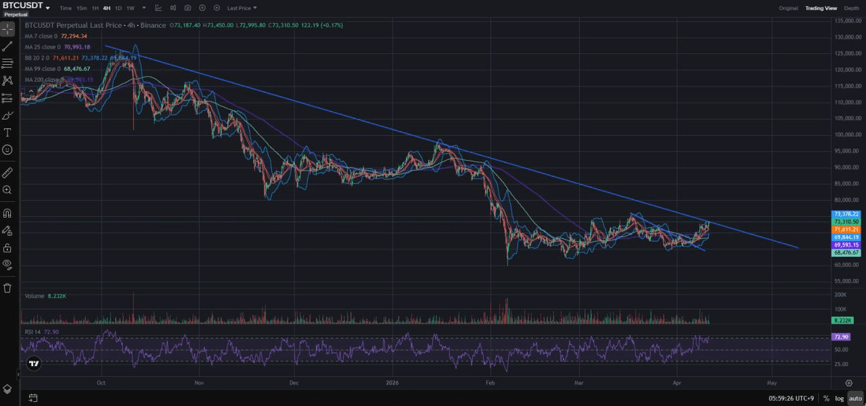Expand the interval list dropdown arrow
The image size is (866, 406).
[144, 8]
